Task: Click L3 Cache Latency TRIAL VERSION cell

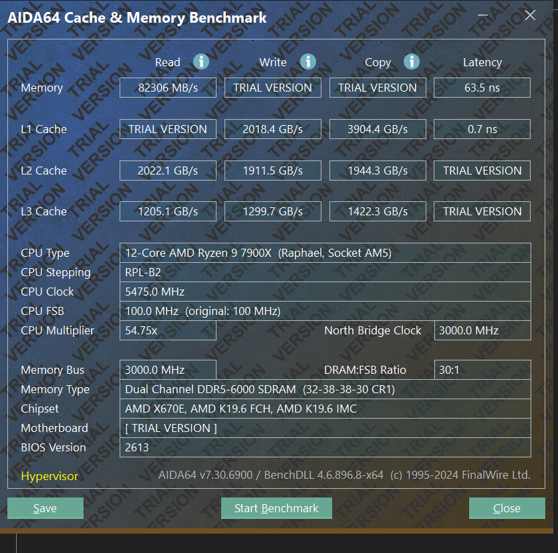Action: pyautogui.click(x=482, y=211)
